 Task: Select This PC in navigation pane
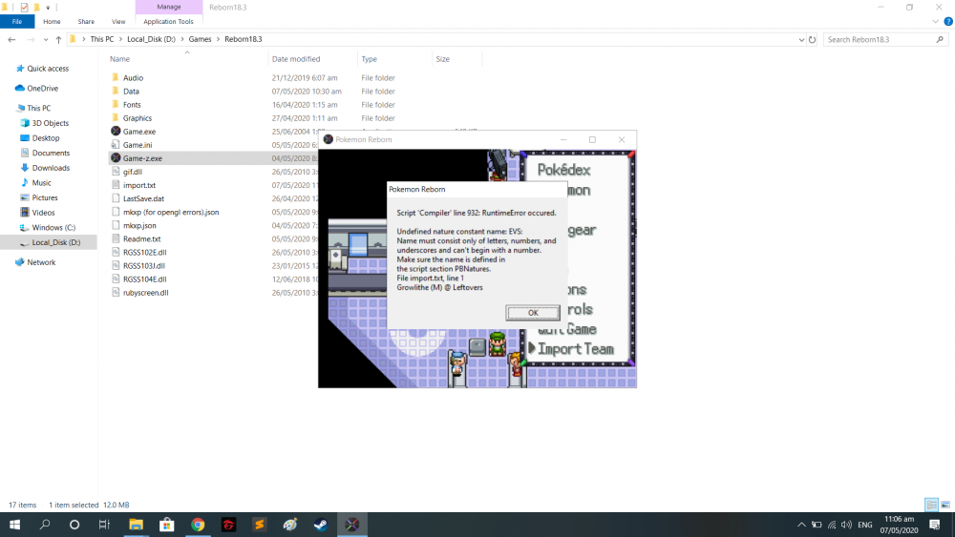(38, 108)
